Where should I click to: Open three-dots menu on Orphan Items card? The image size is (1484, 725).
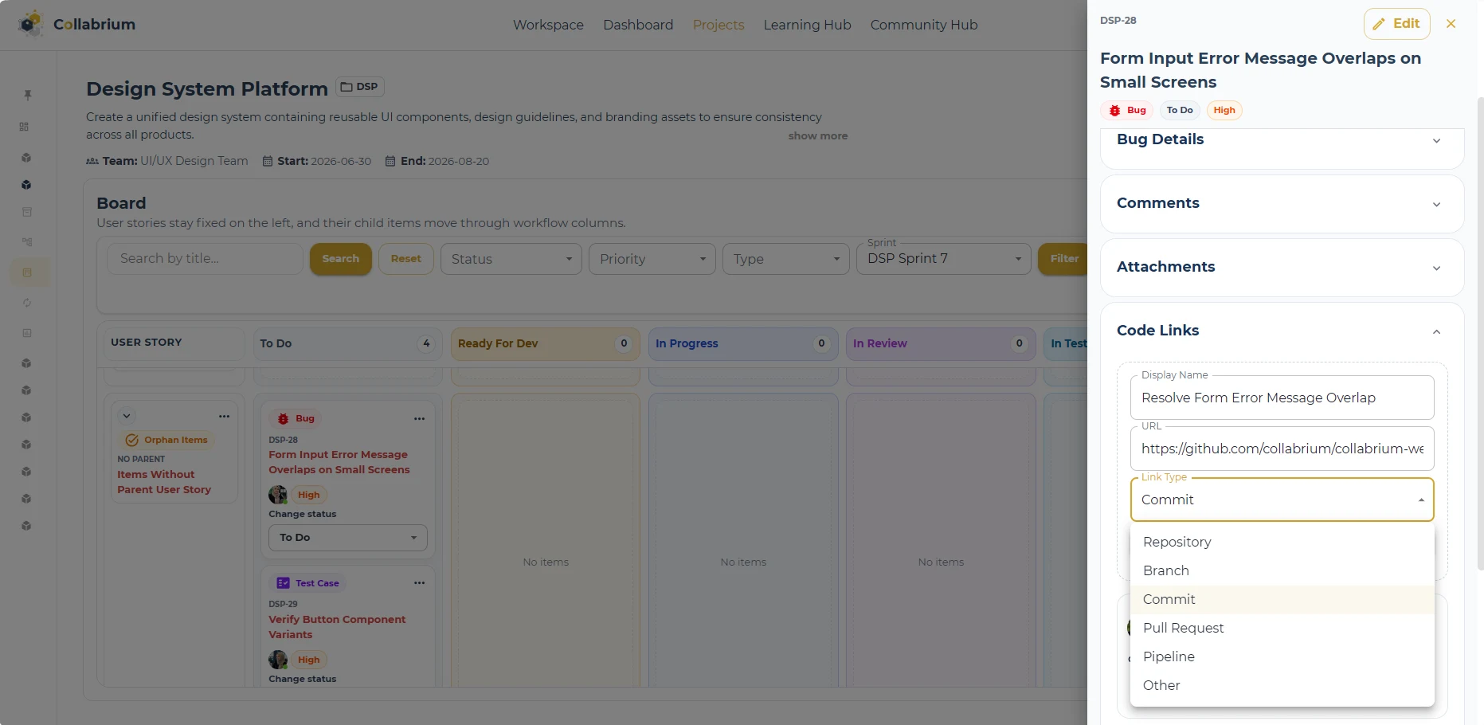(x=225, y=416)
